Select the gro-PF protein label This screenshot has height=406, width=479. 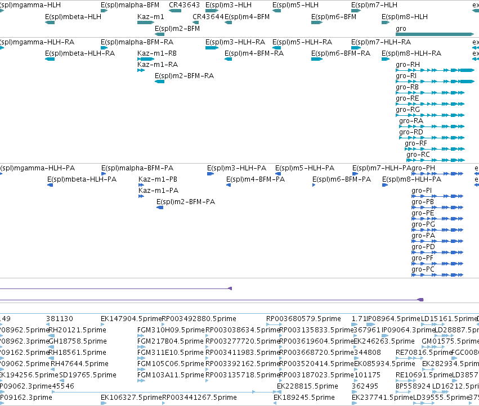(x=422, y=259)
